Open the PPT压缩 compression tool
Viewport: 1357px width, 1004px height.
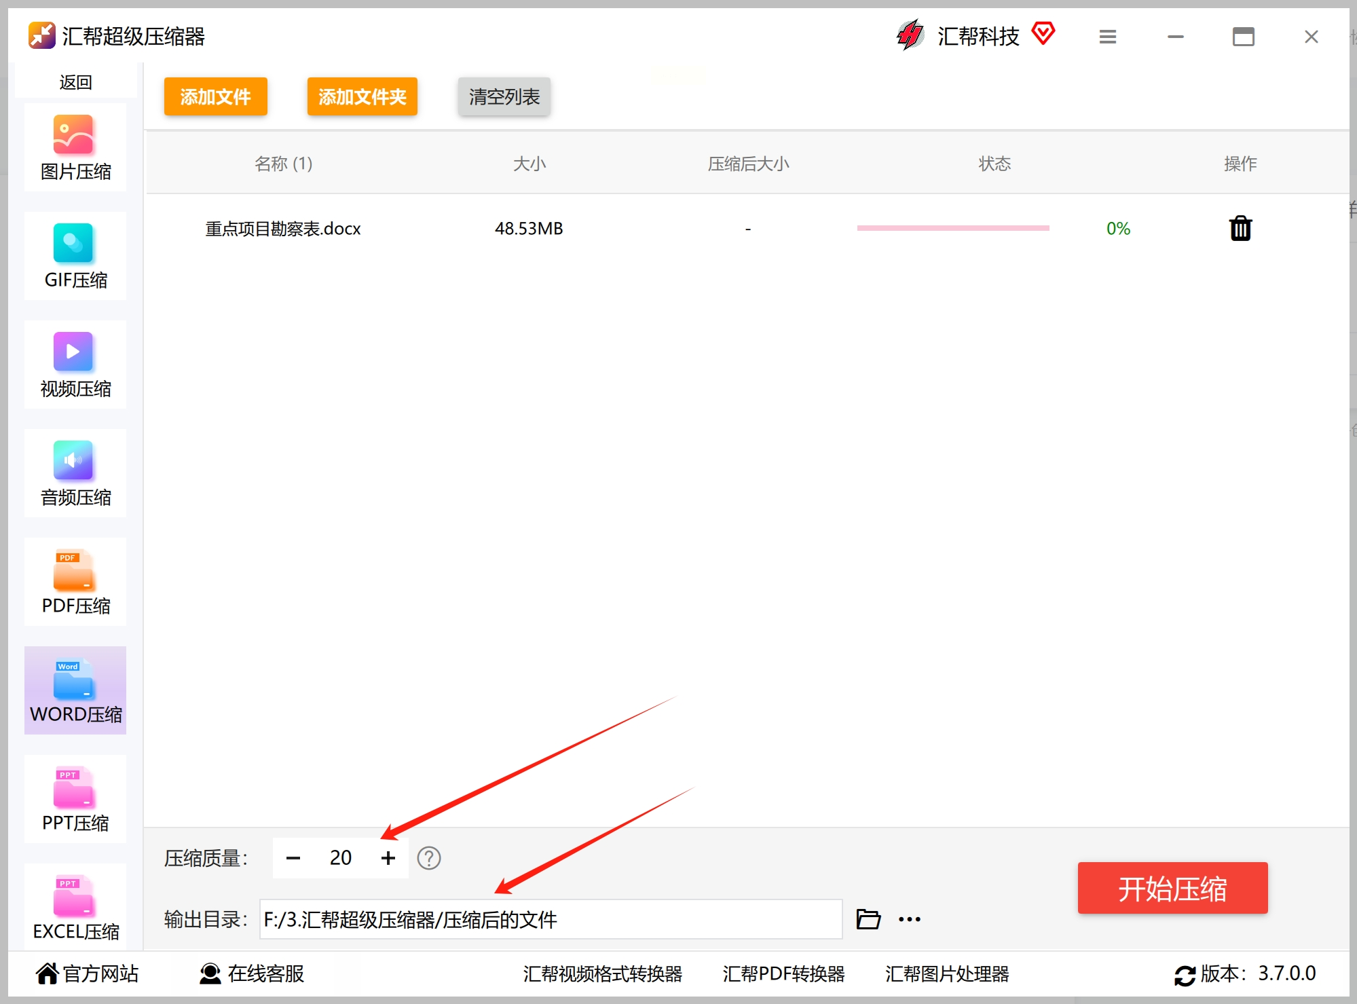click(75, 800)
